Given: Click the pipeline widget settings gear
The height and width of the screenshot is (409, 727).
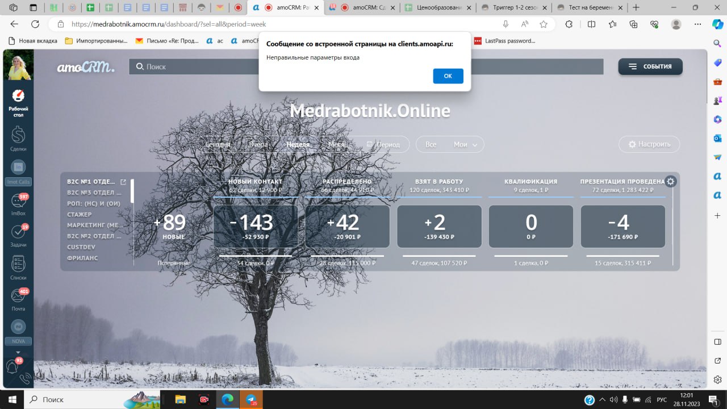Looking at the screenshot, I should [671, 182].
